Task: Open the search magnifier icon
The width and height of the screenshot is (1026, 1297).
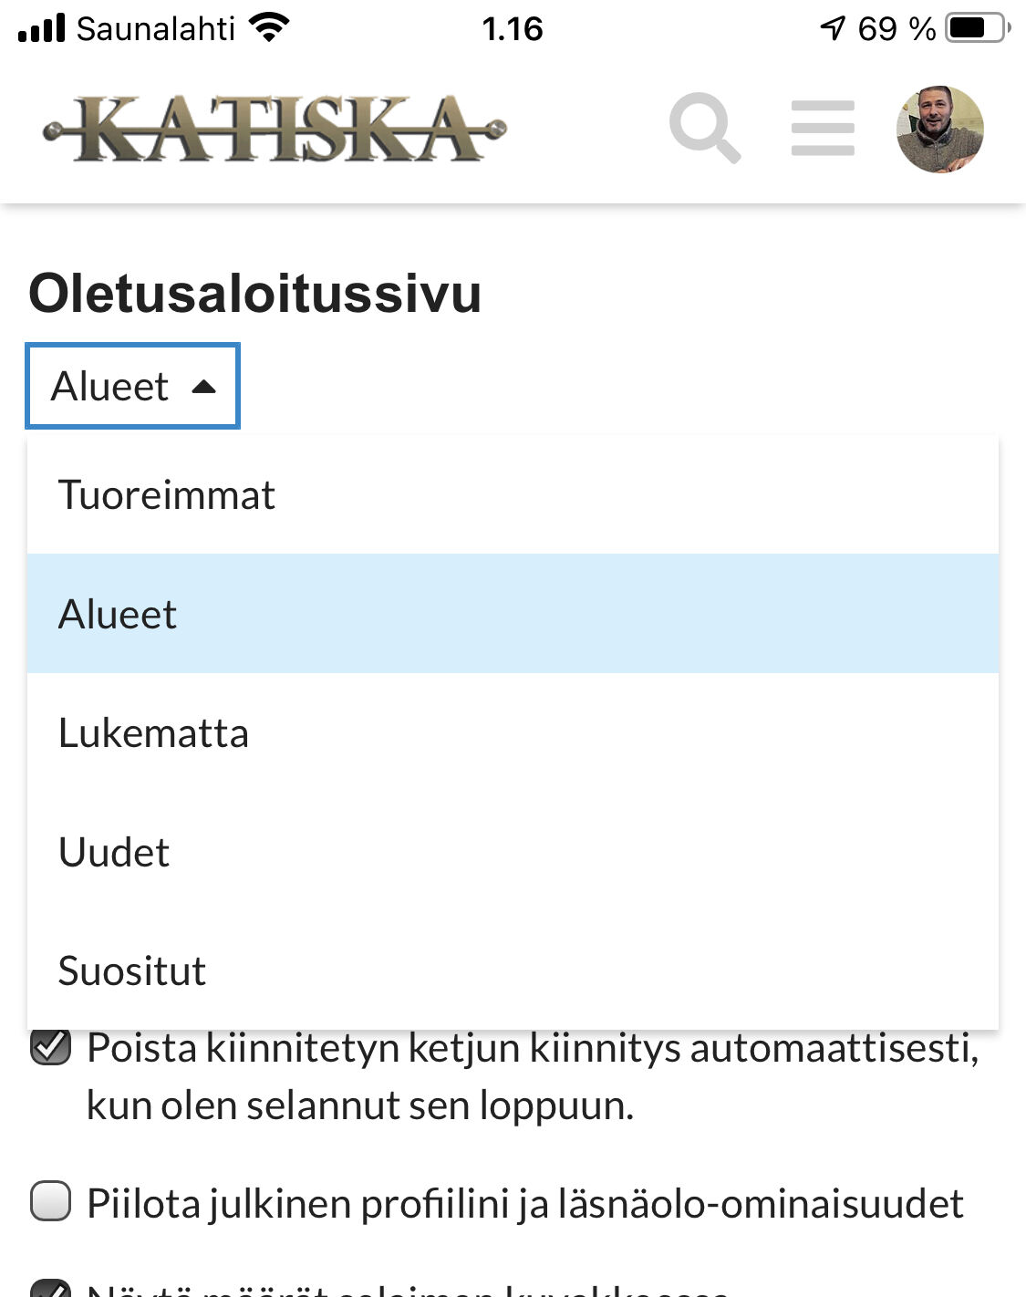Action: [704, 128]
